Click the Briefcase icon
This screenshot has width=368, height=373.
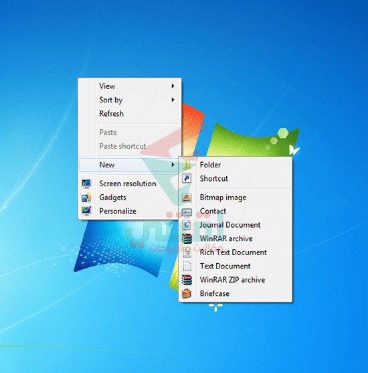pos(187,293)
